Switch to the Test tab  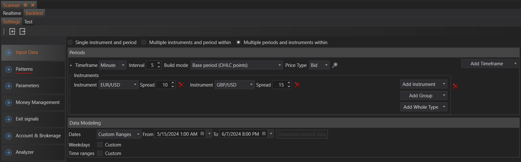click(28, 22)
